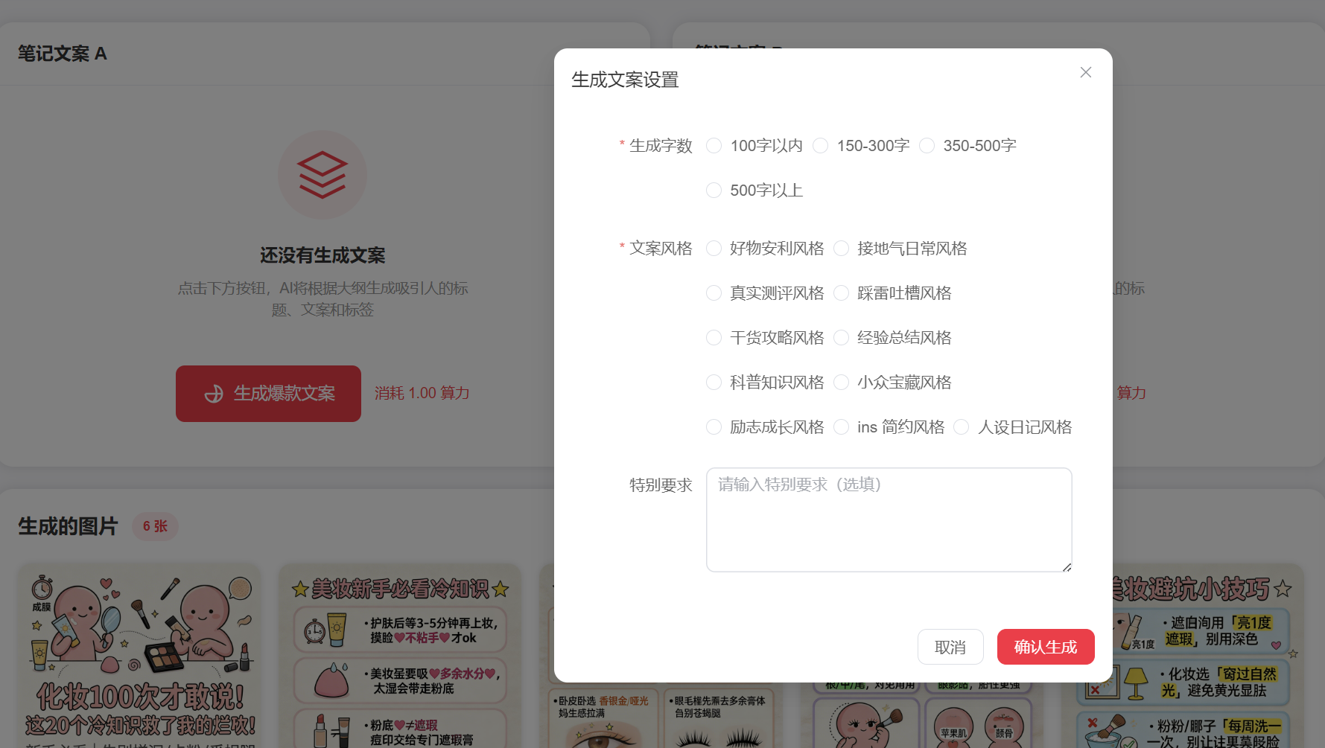The image size is (1325, 748).
Task: Choose 干货攻略风格 copy style
Action: point(714,338)
